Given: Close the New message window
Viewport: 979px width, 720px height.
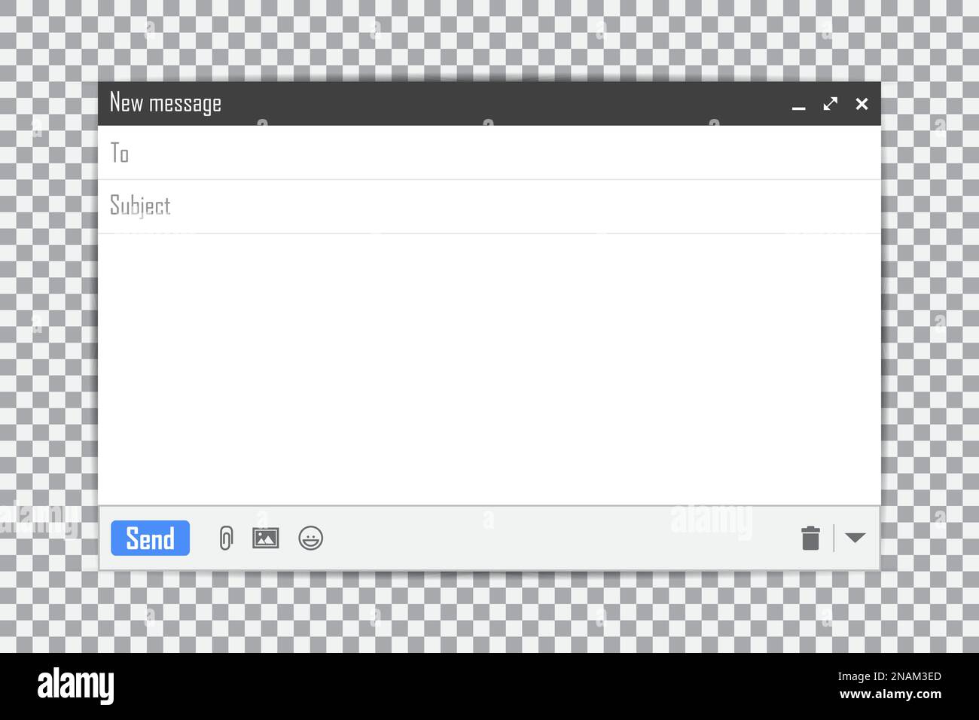Looking at the screenshot, I should 862,104.
